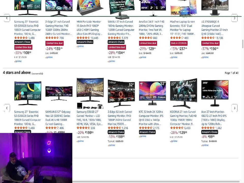This screenshot has height=183, width=244.
Task: Click Ends in 22:20:35 badge on Maxfree
Action: (179, 43)
